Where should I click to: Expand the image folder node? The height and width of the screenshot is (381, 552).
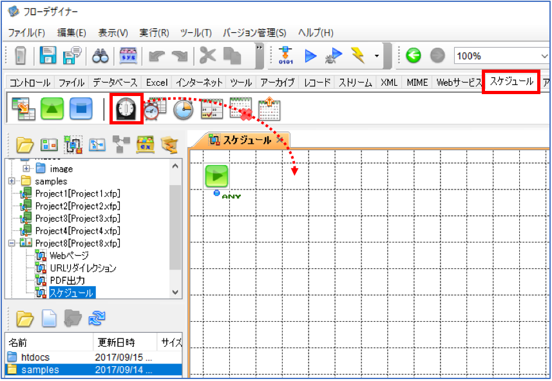26,169
